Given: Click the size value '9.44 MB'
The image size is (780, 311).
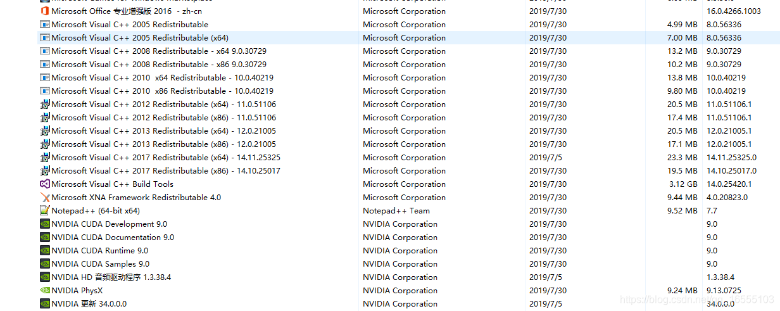Looking at the screenshot, I should point(682,198).
